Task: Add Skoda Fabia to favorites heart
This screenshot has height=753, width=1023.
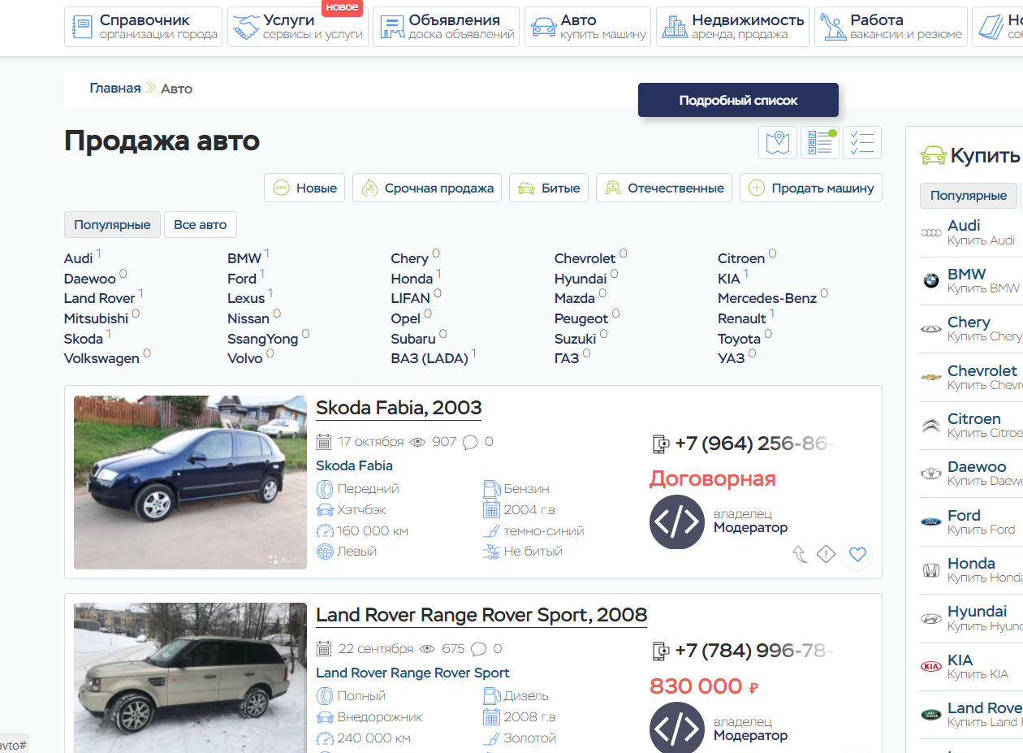Action: click(857, 555)
